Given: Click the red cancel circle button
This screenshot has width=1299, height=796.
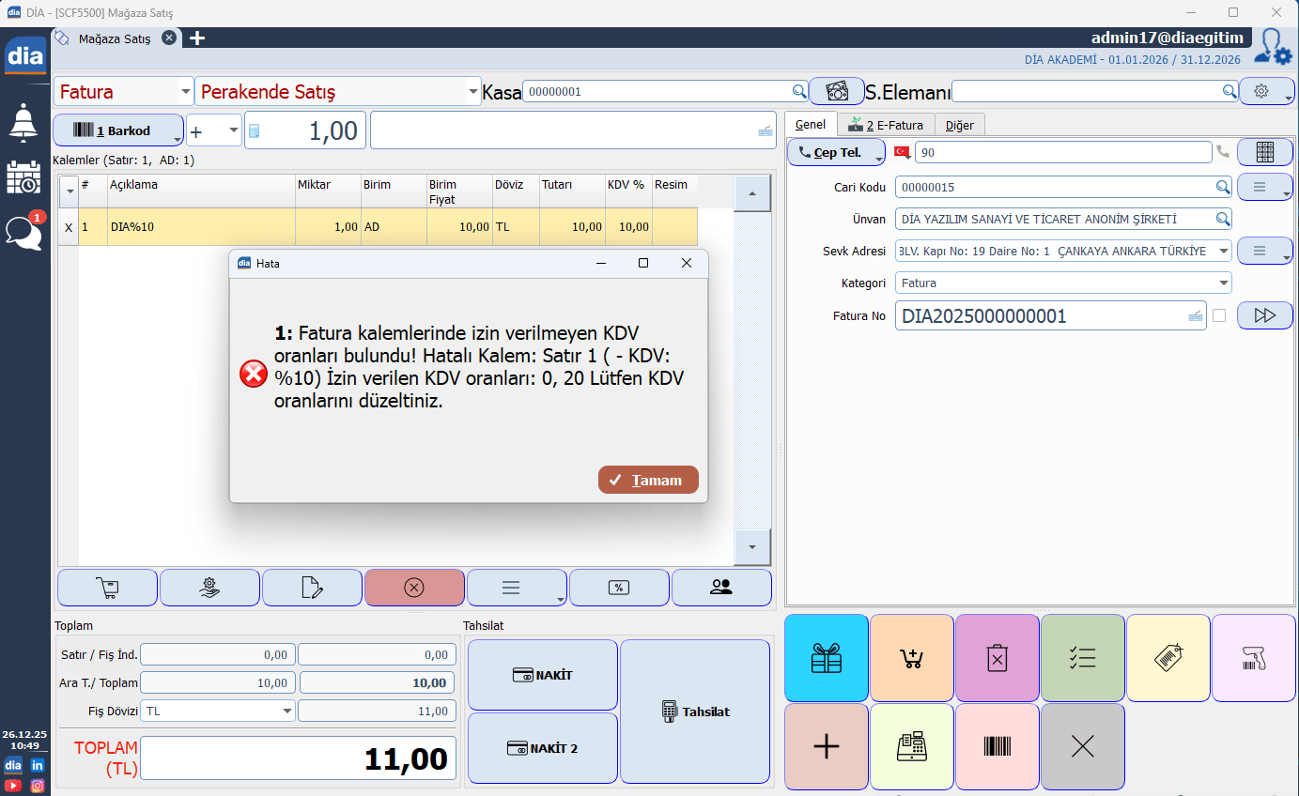Looking at the screenshot, I should click(414, 588).
